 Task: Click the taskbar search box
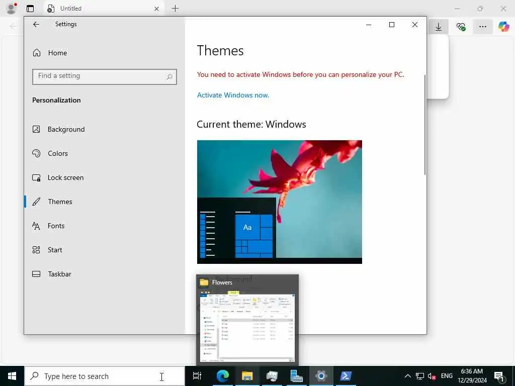[x=105, y=376]
